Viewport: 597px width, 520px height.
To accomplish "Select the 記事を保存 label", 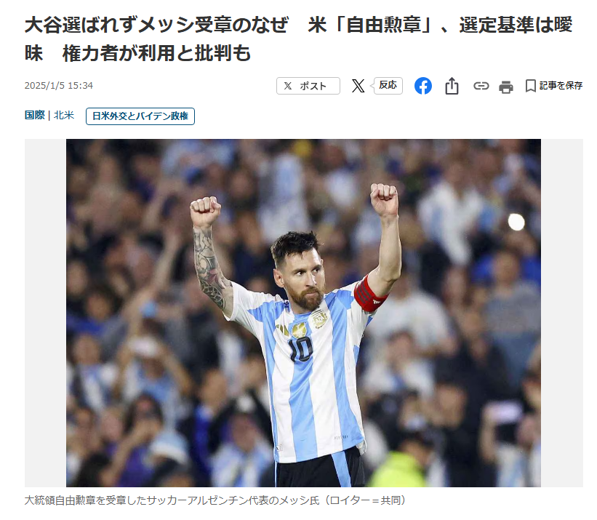I will [x=561, y=86].
